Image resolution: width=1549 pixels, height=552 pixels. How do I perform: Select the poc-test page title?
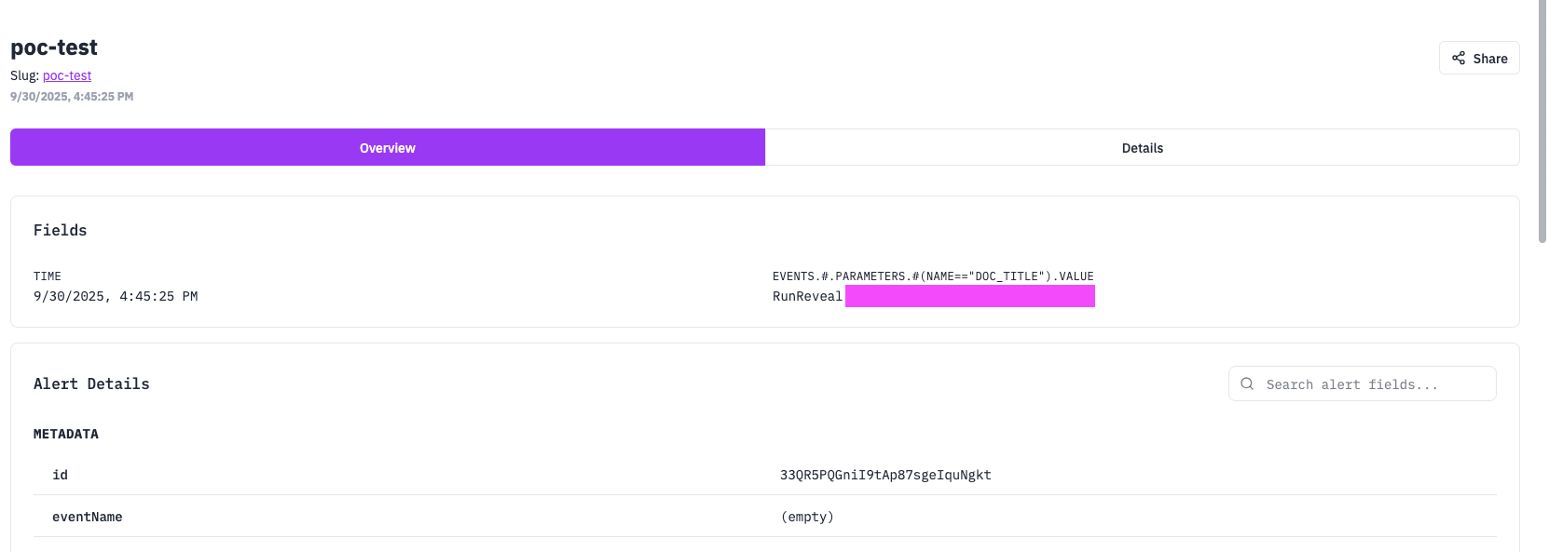(54, 47)
